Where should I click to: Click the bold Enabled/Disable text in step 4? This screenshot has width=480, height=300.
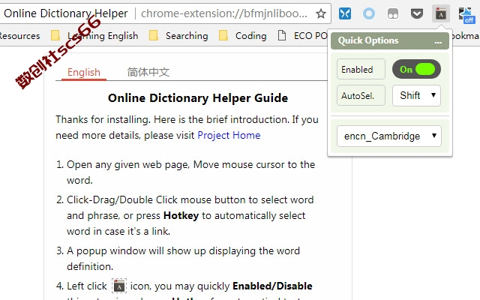tap(272, 286)
